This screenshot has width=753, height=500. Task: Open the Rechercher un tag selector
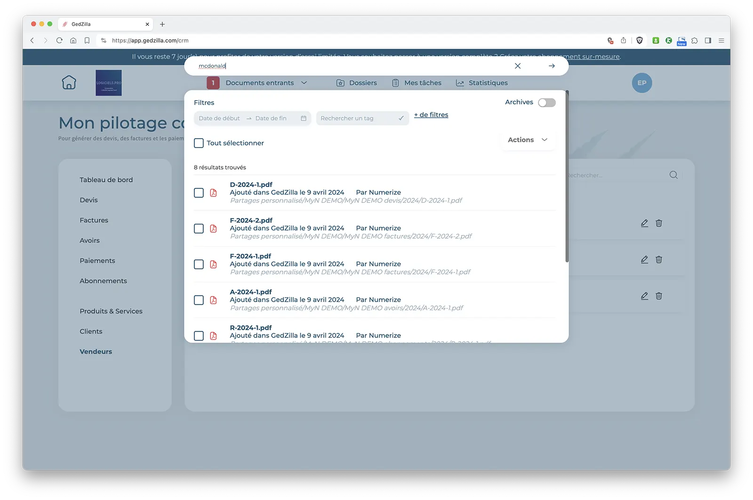coord(362,118)
